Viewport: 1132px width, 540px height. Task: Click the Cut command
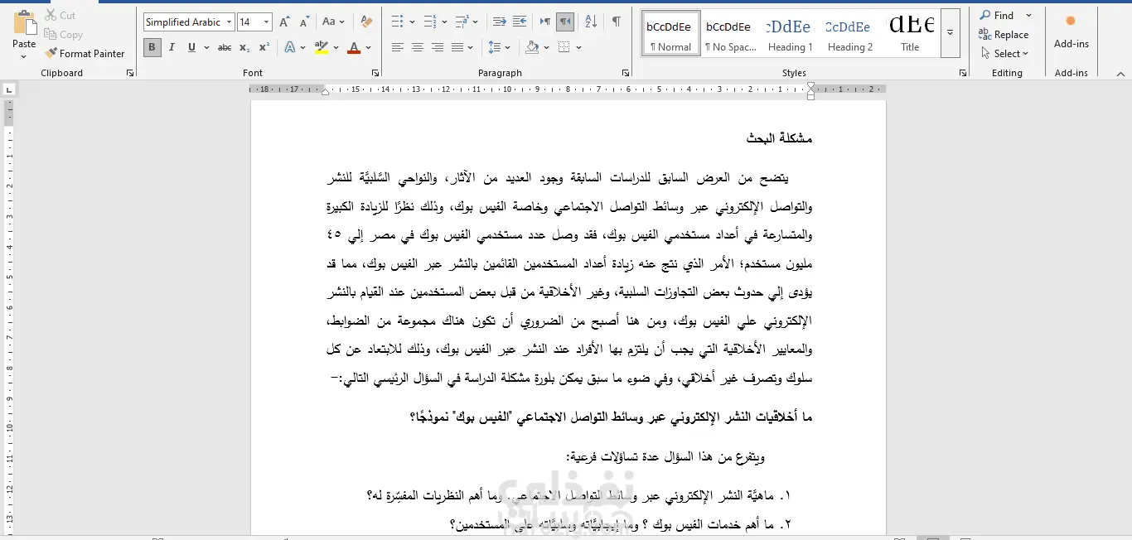pos(60,15)
